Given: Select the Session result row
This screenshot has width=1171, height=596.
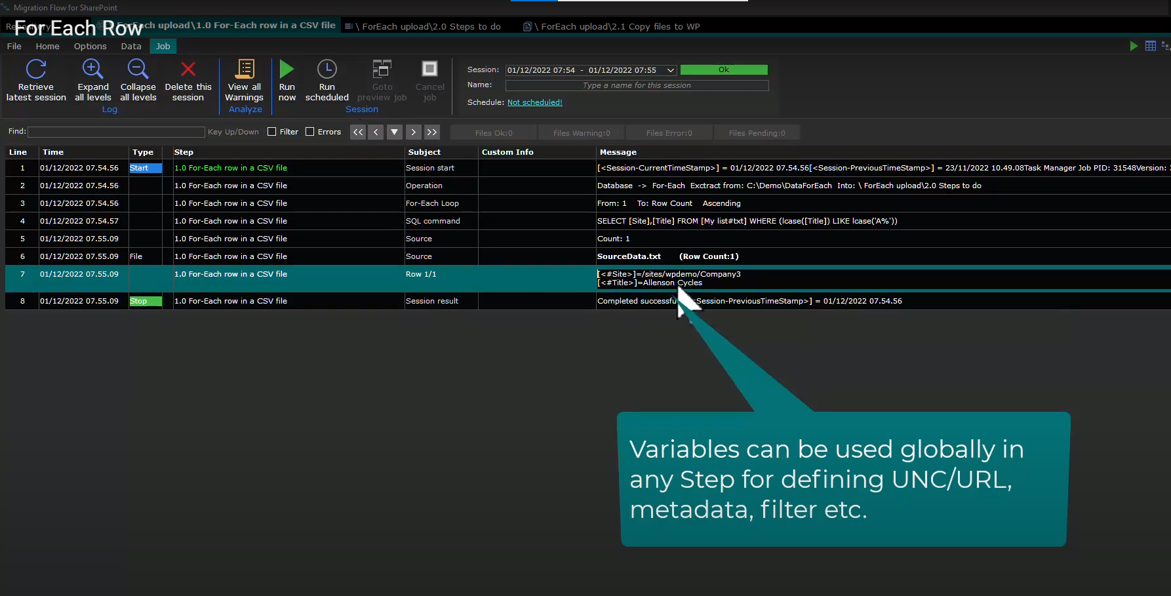Looking at the screenshot, I should click(588, 301).
